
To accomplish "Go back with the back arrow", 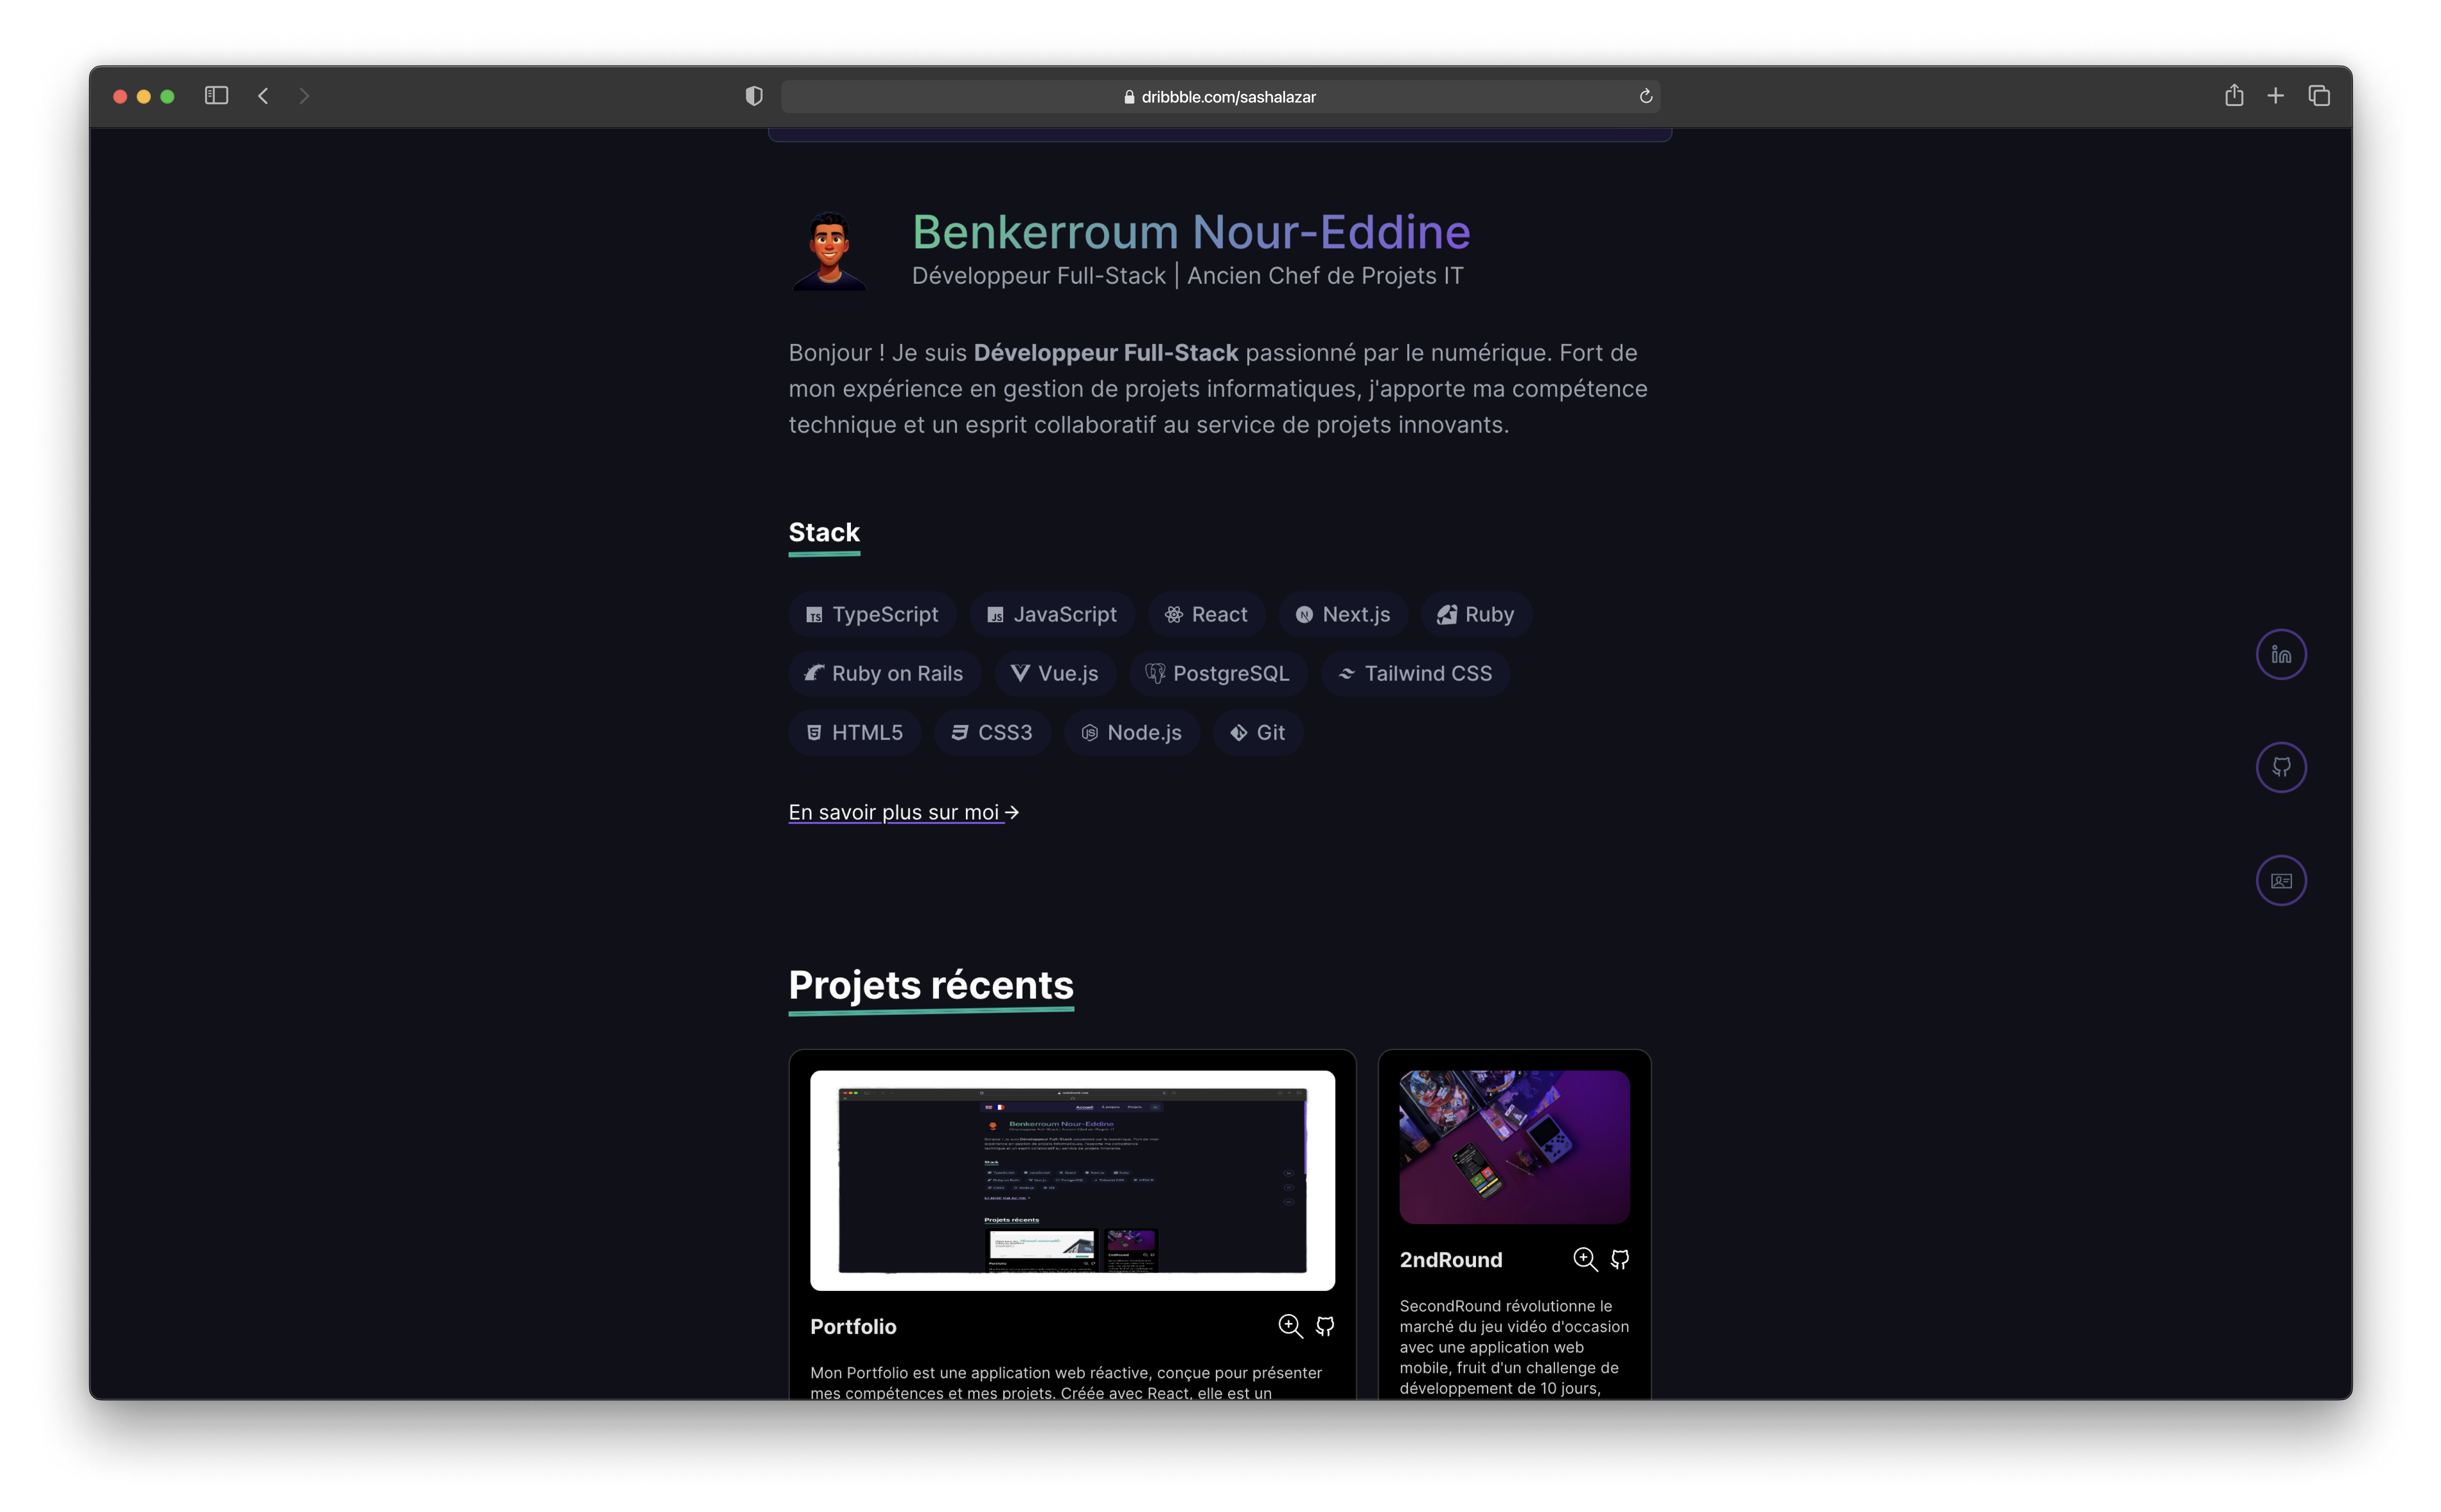I will (x=263, y=96).
